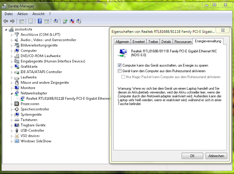This screenshot has height=174, width=234.
Task: Expand the Monitore tree node
Action: [x=12, y=88]
